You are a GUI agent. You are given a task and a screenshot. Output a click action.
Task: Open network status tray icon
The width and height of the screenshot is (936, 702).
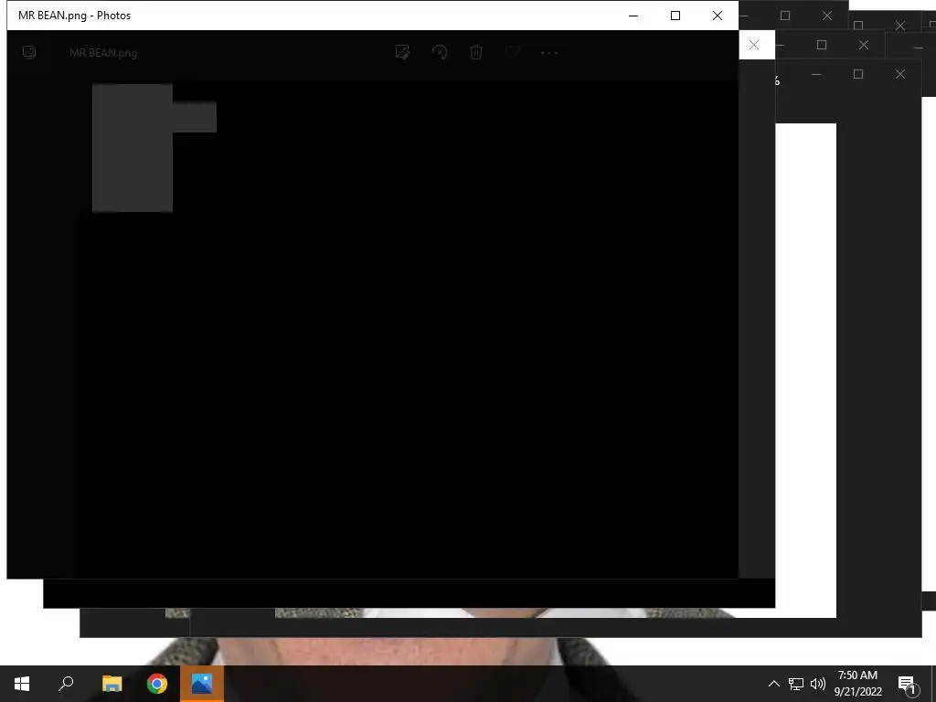pyautogui.click(x=796, y=684)
